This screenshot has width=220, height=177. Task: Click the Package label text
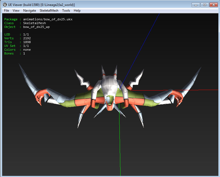[x=11, y=19]
